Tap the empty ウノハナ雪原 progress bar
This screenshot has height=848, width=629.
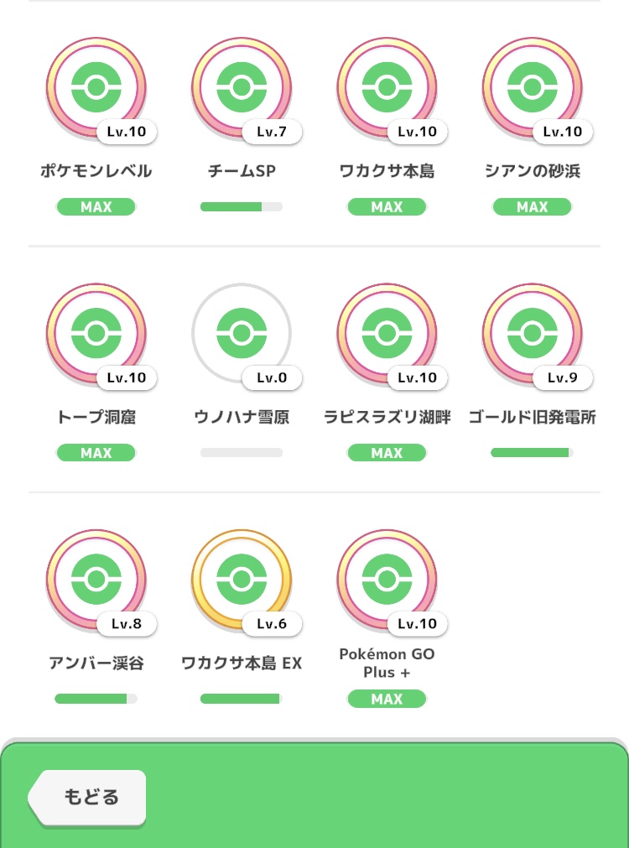(242, 453)
